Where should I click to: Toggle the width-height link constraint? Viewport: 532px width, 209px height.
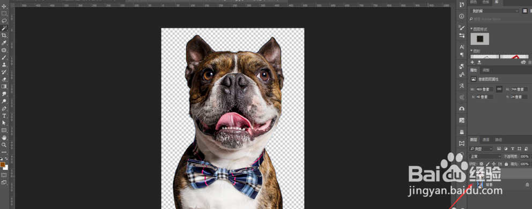(x=499, y=89)
